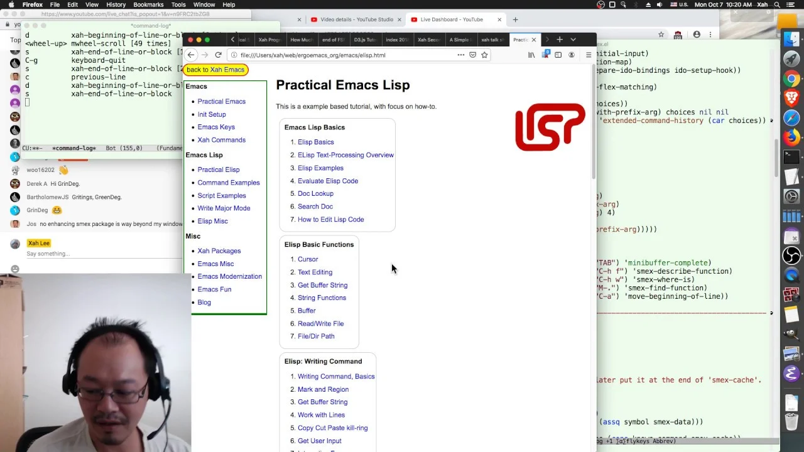This screenshot has height=452, width=804.
Task: Open a new tab in front Firefox window
Action: point(560,40)
